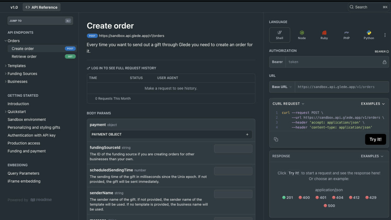Show the 201 response example

coord(287,197)
